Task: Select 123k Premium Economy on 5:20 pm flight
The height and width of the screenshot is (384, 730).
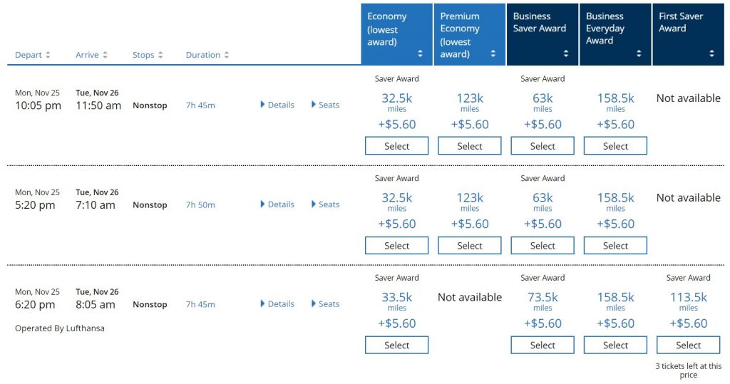Action: pyautogui.click(x=470, y=246)
